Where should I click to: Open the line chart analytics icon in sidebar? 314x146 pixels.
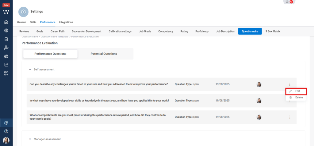pos(6,65)
